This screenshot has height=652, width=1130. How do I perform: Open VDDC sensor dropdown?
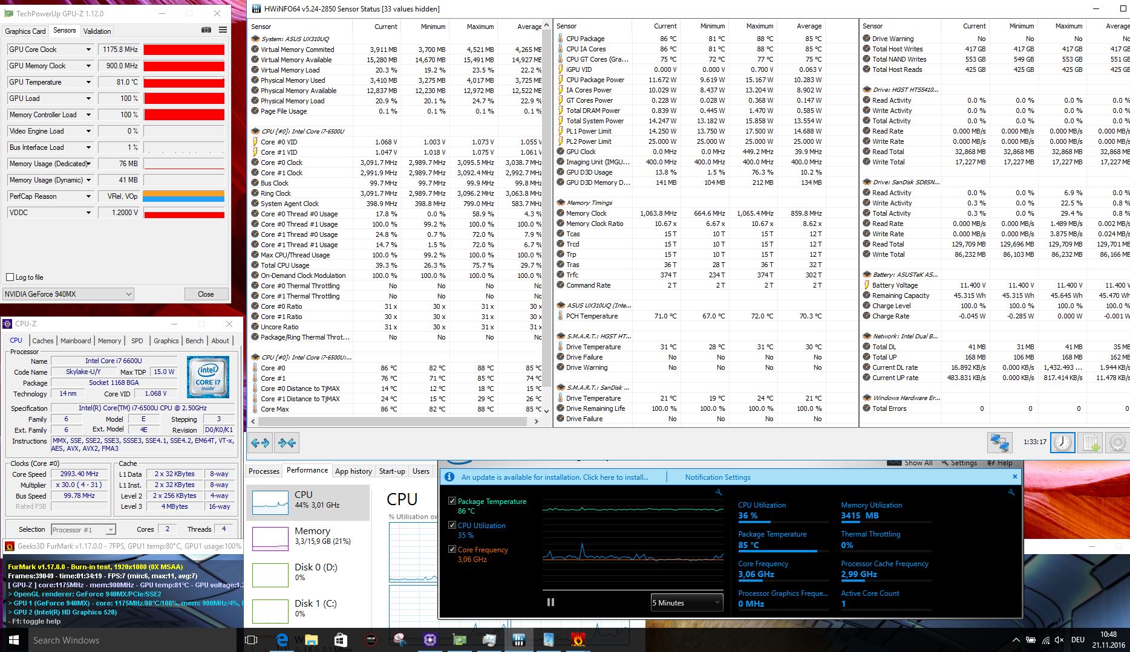88,213
